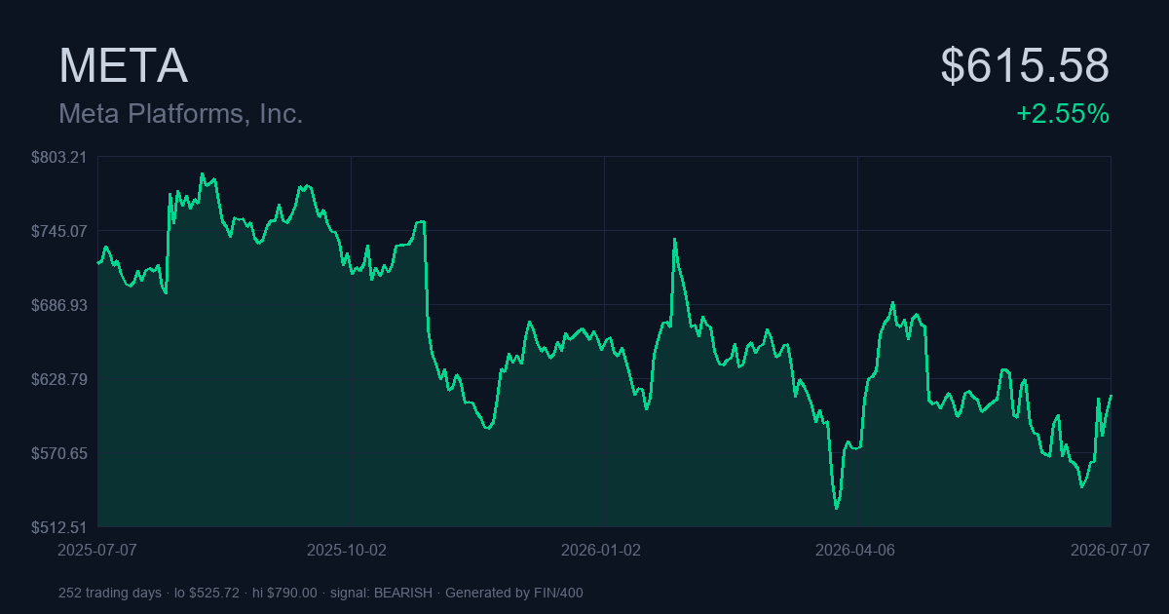Click the 2026-04-06 date label
The height and width of the screenshot is (614, 1169).
[x=854, y=550]
